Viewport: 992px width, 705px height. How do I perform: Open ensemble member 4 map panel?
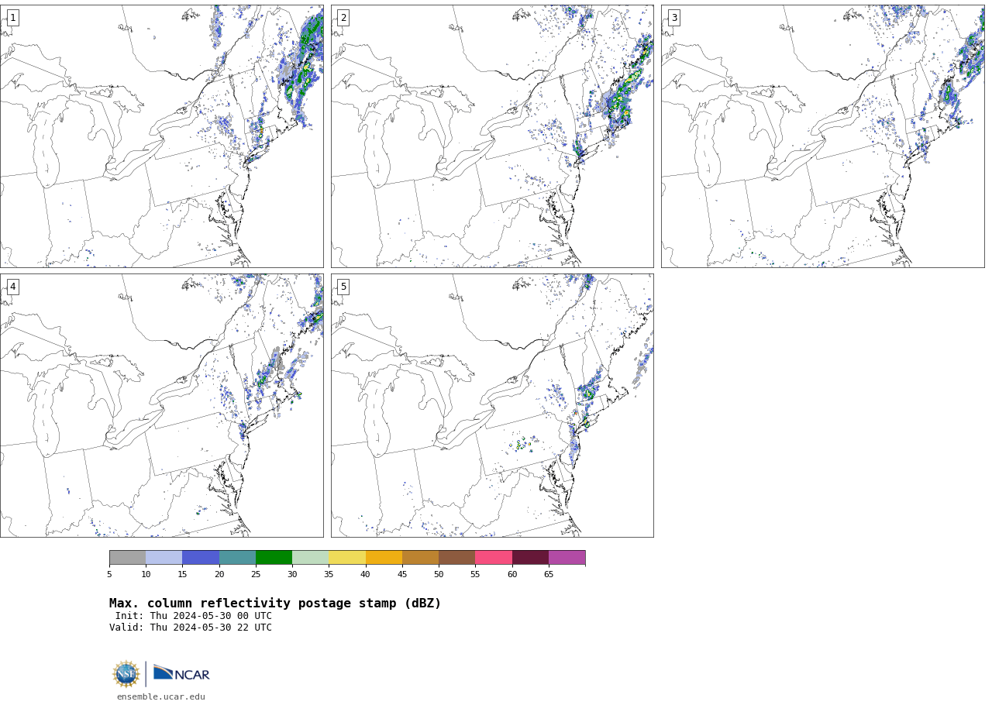161,405
